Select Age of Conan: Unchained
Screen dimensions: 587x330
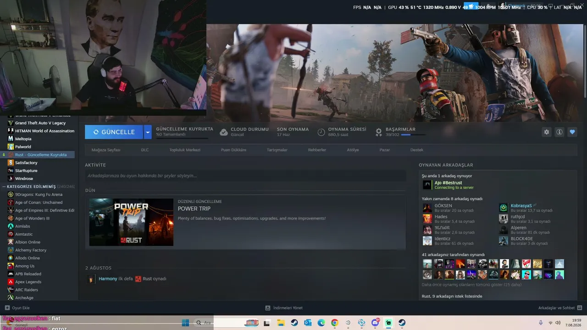pos(39,202)
